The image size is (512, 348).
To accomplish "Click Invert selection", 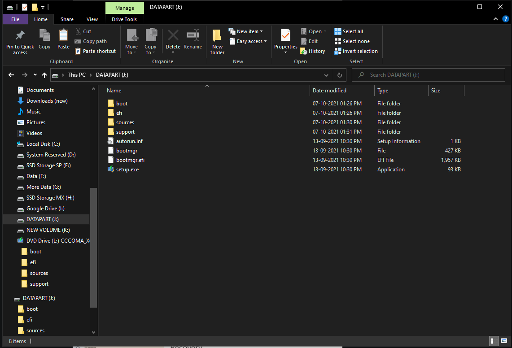I will click(356, 51).
